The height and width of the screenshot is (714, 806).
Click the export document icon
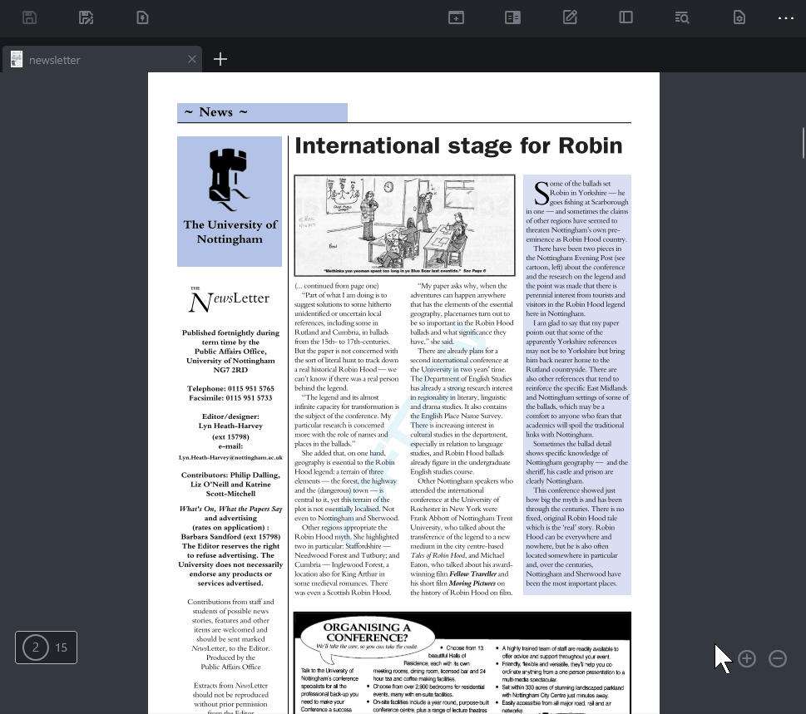142,17
